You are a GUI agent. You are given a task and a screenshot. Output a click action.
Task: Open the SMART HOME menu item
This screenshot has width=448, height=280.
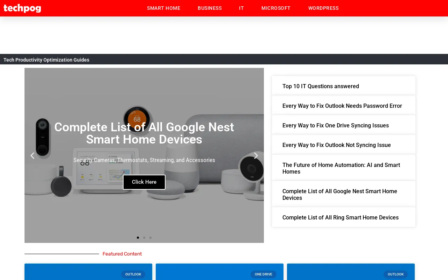coord(163,8)
